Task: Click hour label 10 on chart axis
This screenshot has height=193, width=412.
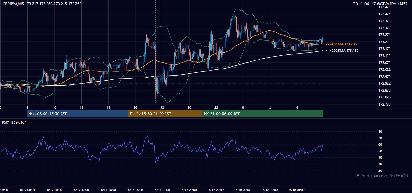Action: pyautogui.click(x=54, y=108)
